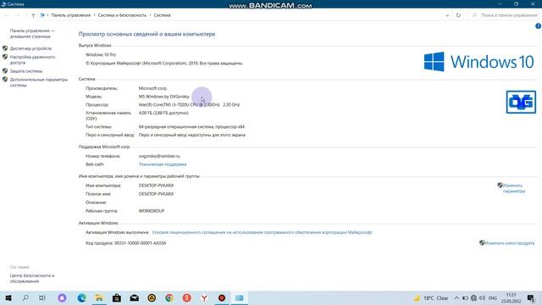The height and width of the screenshot is (305, 542).
Task: Open the yellow round taskbar app icon
Action: (x=152, y=297)
